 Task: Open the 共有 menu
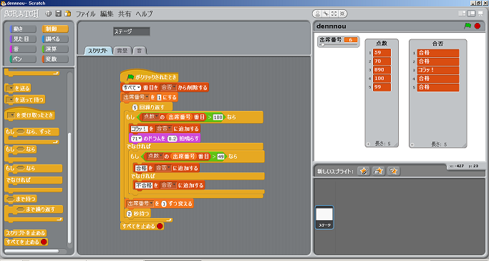tap(125, 14)
